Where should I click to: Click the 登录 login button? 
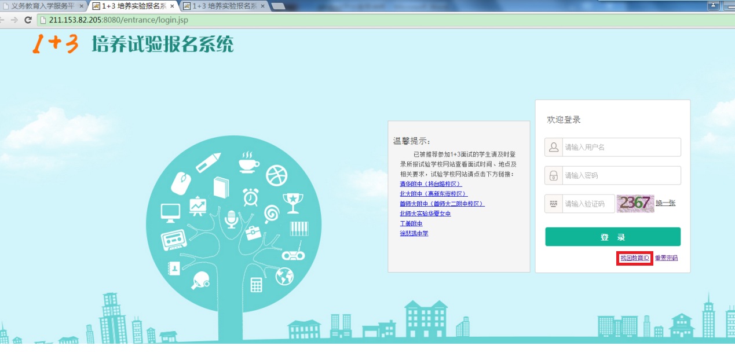[612, 237]
